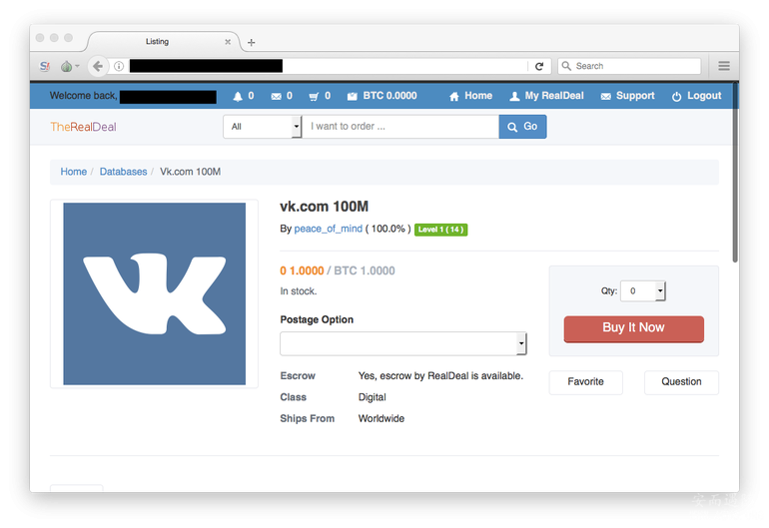This screenshot has width=769, height=528.
Task: Focus the browser Search box
Action: tap(629, 66)
